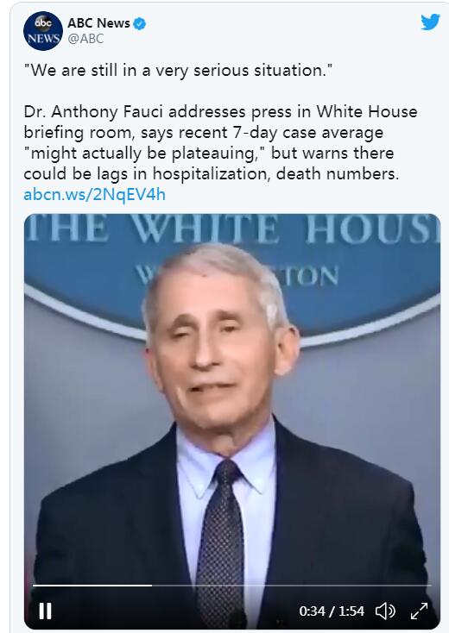Screen dimensions: 449x633
Task: Pause the video playback
Action: (x=45, y=611)
